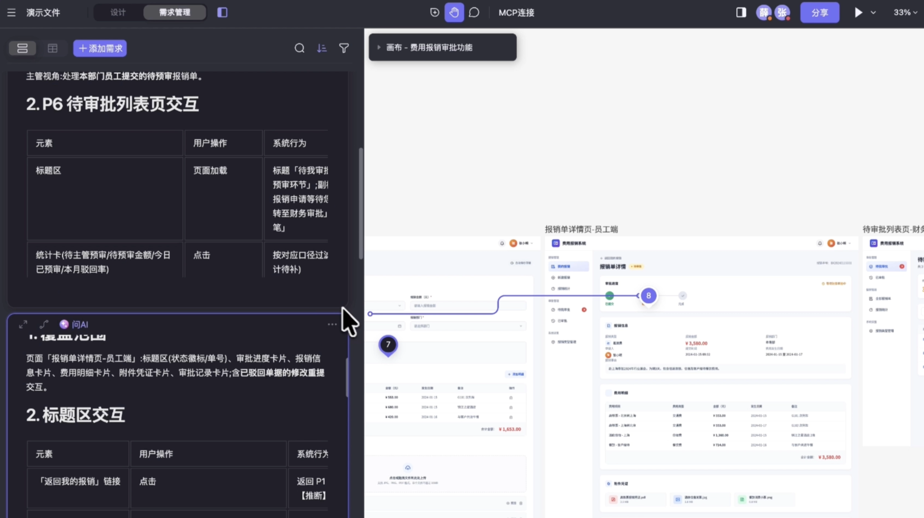Click the bell icon in the 员工端 frame

tap(820, 243)
